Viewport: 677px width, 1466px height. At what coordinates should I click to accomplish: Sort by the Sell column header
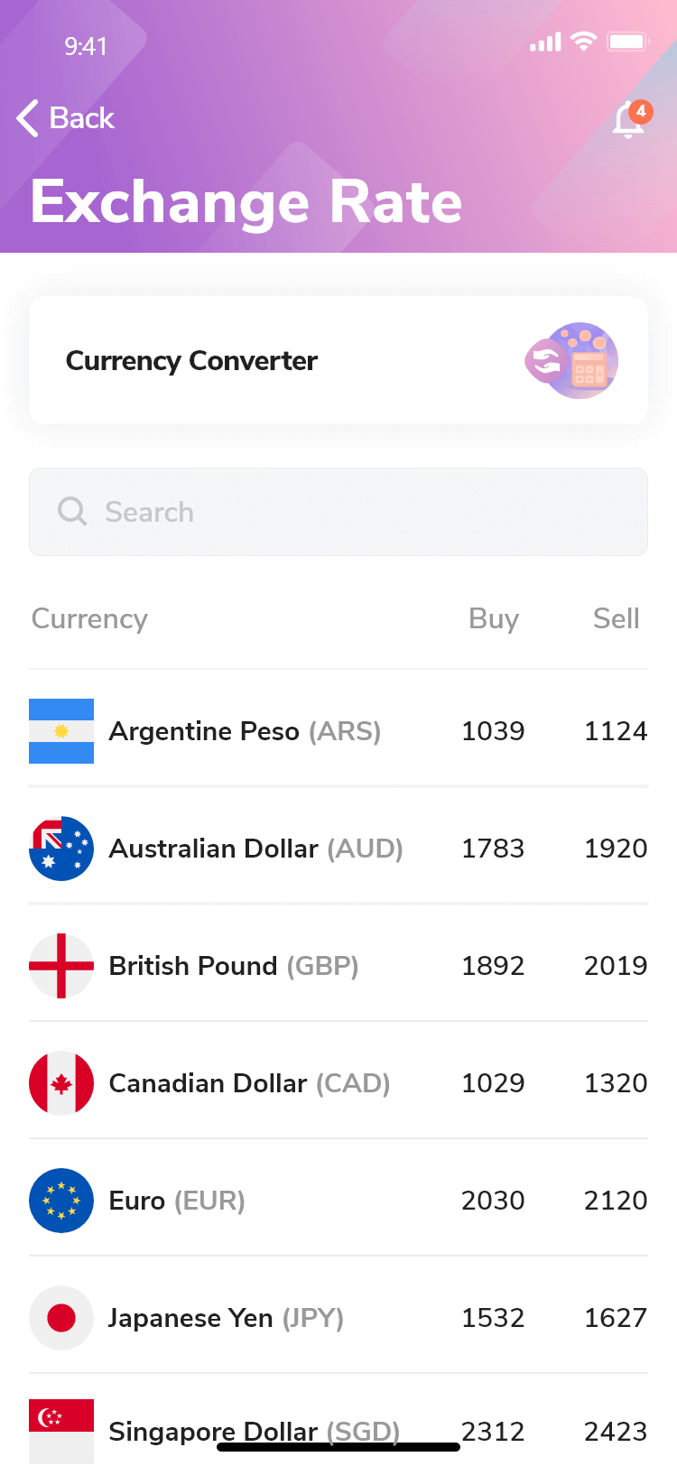click(616, 619)
